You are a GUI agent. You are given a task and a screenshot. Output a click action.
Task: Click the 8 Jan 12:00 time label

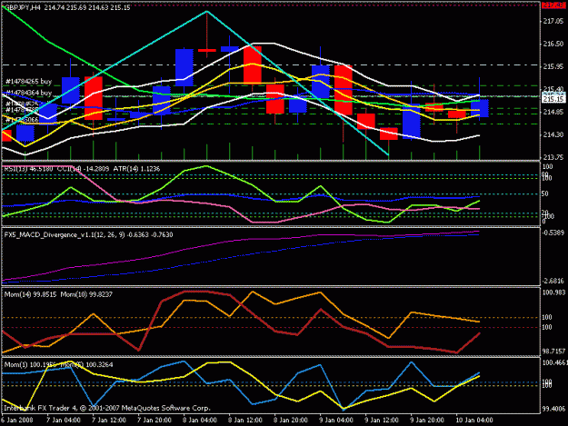tap(244, 421)
